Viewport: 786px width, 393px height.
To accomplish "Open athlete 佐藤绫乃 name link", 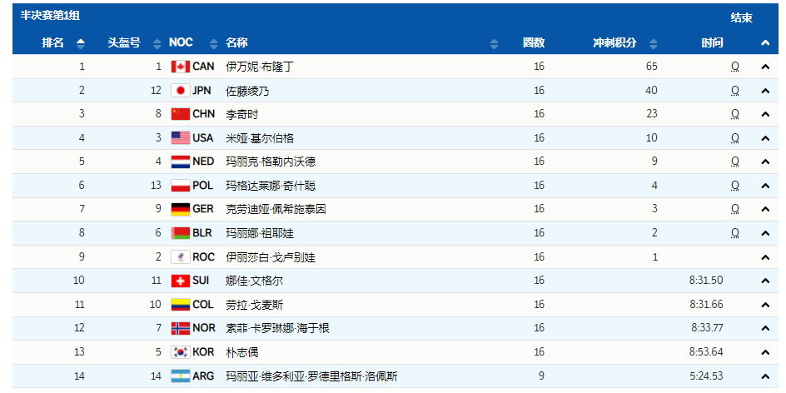I will [x=247, y=91].
